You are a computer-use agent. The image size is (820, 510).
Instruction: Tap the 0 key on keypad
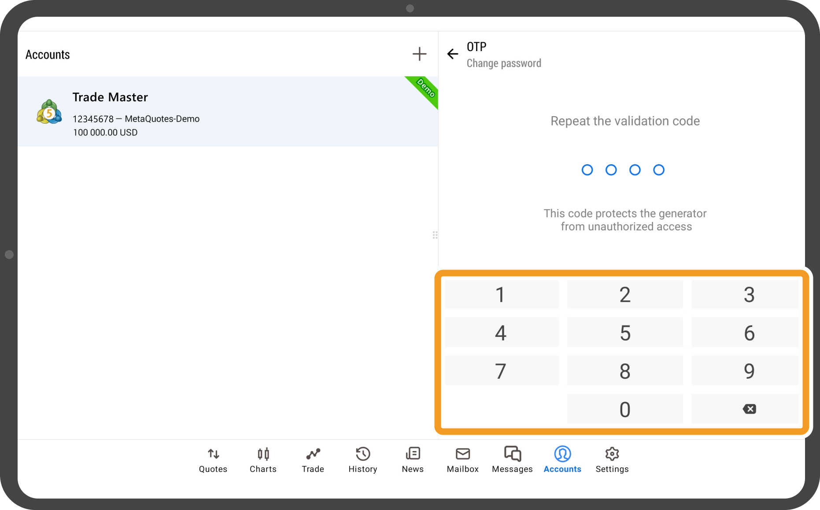pos(624,409)
